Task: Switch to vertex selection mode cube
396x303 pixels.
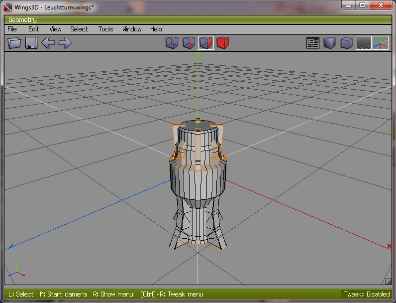Action: (172, 43)
